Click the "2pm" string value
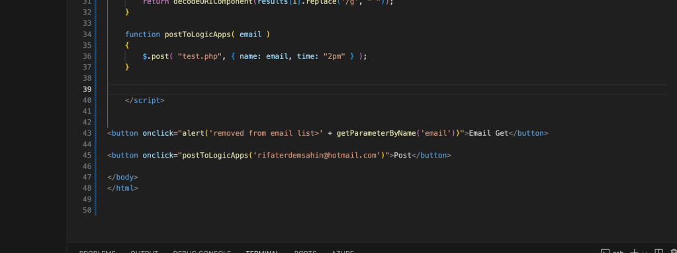Image resolution: width=677 pixels, height=253 pixels. [x=334, y=56]
